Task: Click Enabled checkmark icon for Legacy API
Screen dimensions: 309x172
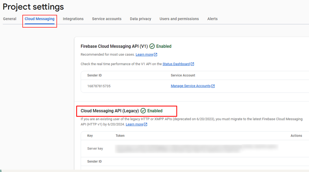Action: [143, 111]
